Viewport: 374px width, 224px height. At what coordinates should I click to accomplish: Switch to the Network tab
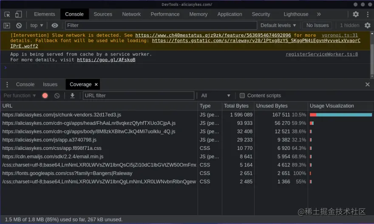click(x=131, y=14)
